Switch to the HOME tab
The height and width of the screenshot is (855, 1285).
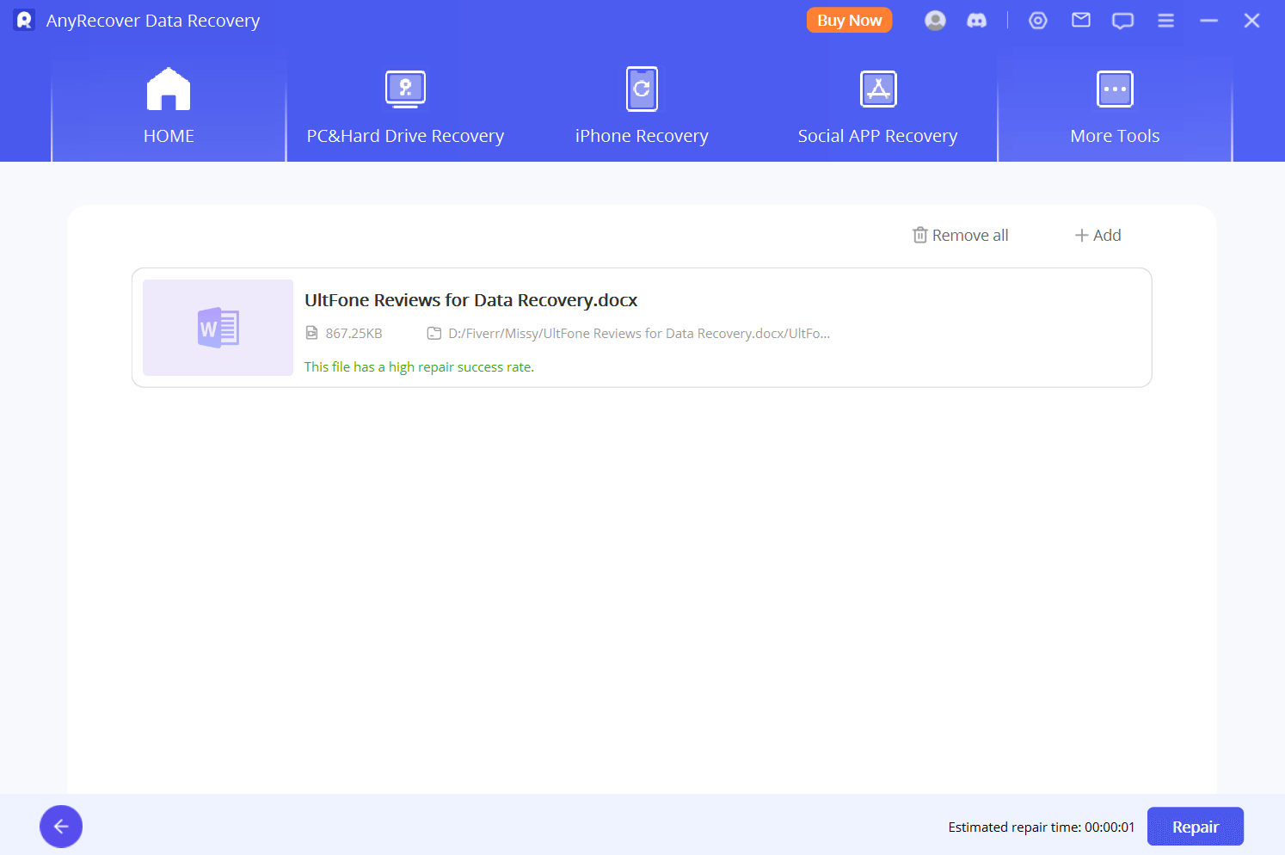pyautogui.click(x=169, y=108)
